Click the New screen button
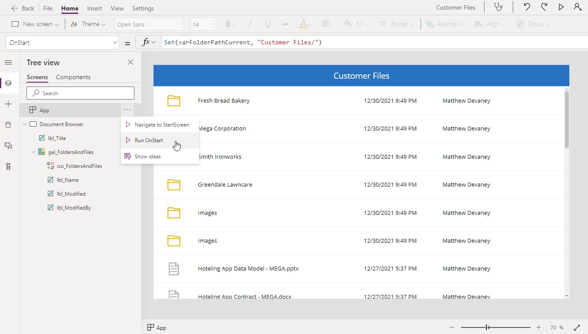The image size is (588, 334). point(35,24)
